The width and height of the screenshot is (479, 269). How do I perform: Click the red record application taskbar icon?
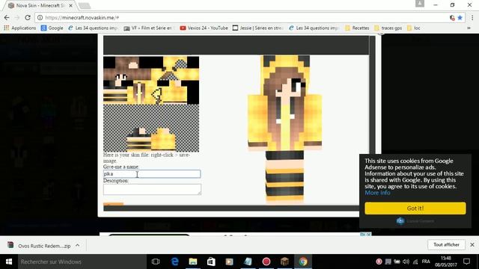coord(266,262)
